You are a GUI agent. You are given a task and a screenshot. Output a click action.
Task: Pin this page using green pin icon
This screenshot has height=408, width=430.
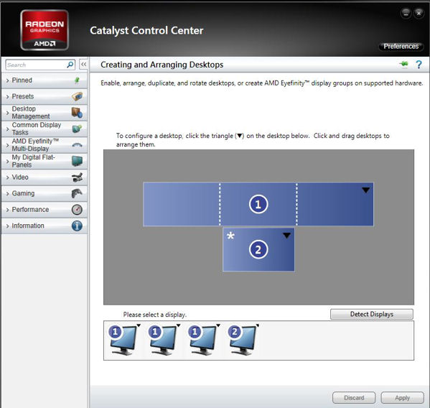(403, 65)
